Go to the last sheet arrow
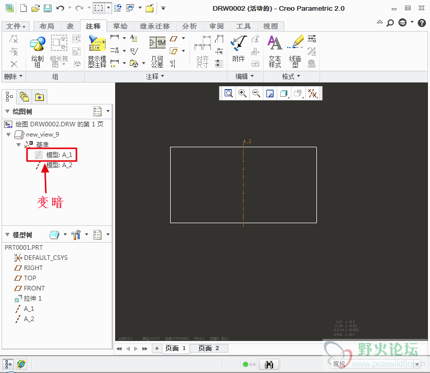Screen dimensions: 430x373 [145, 349]
